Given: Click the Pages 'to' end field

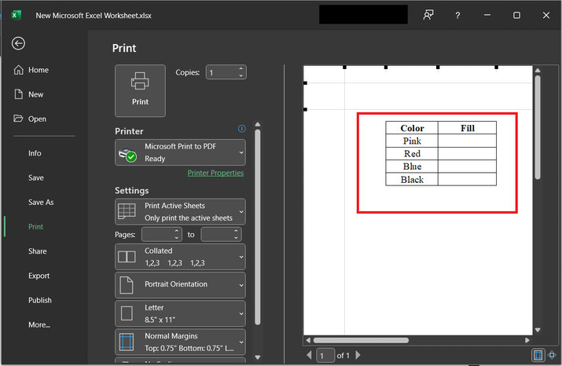Looking at the screenshot, I should pyautogui.click(x=217, y=235).
